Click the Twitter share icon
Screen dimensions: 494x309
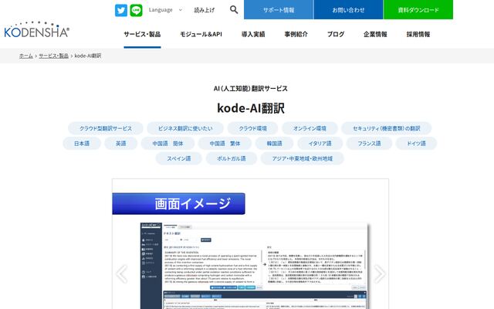coord(121,10)
